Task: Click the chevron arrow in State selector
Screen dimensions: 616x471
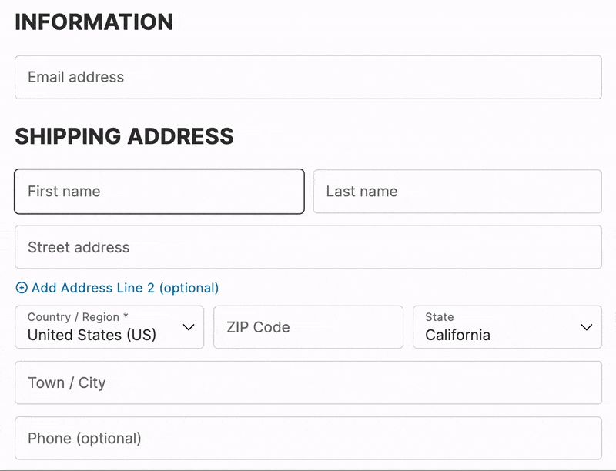Action: (586, 327)
